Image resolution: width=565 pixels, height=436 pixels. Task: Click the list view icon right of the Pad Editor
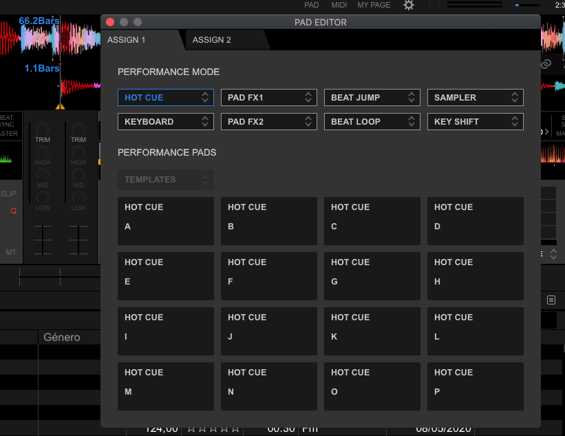click(x=551, y=300)
